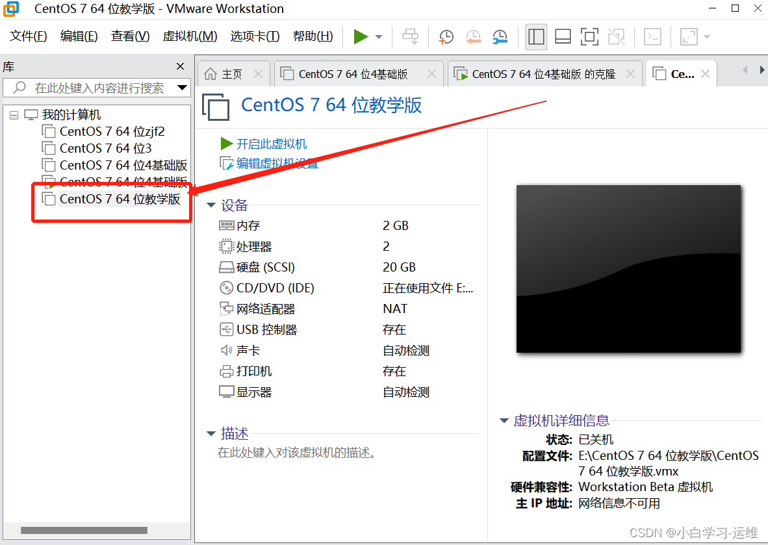Click the Send Ctrl+Alt+Del toolbar icon
The height and width of the screenshot is (545, 768).
click(x=411, y=37)
